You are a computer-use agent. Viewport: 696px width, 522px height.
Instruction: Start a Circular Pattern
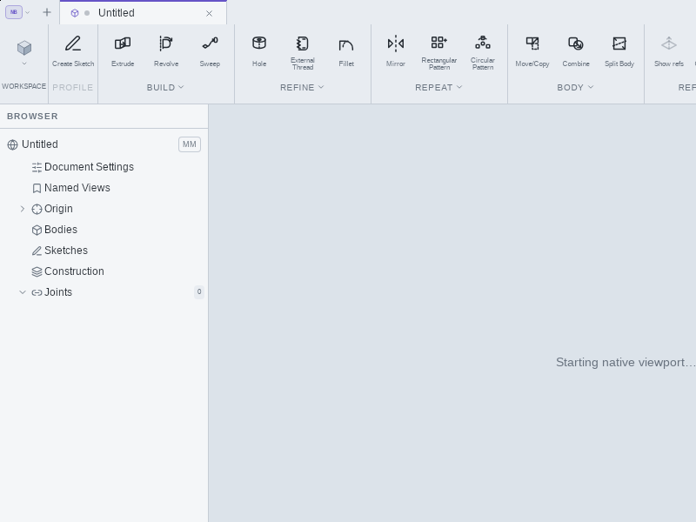click(483, 52)
